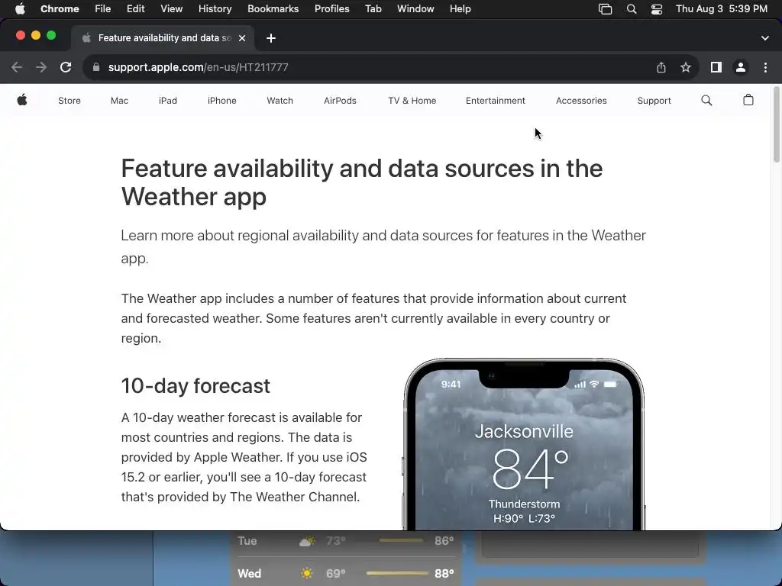Open the Help menu
782x586 pixels.
460,9
